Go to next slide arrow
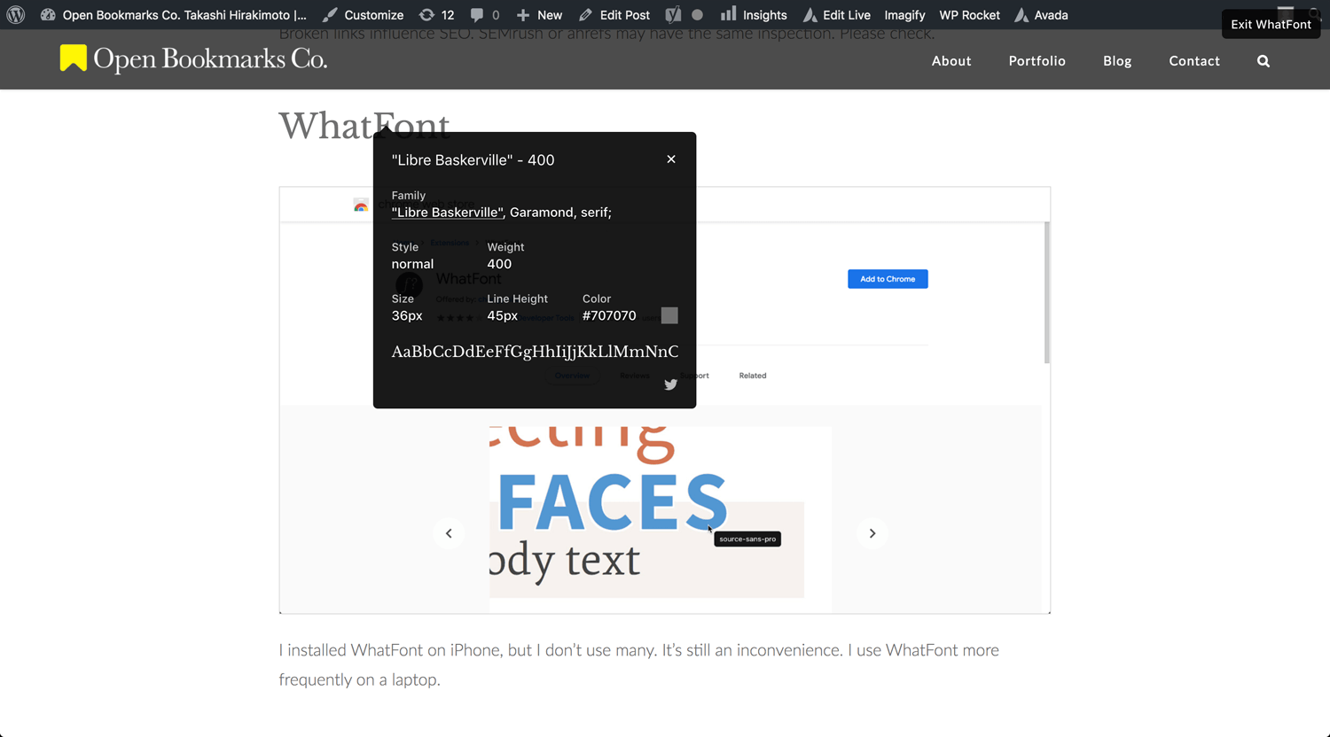The width and height of the screenshot is (1330, 737). [x=872, y=533]
